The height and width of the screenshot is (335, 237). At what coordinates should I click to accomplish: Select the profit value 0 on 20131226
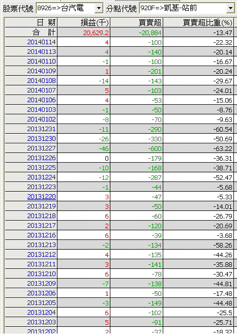107,158
